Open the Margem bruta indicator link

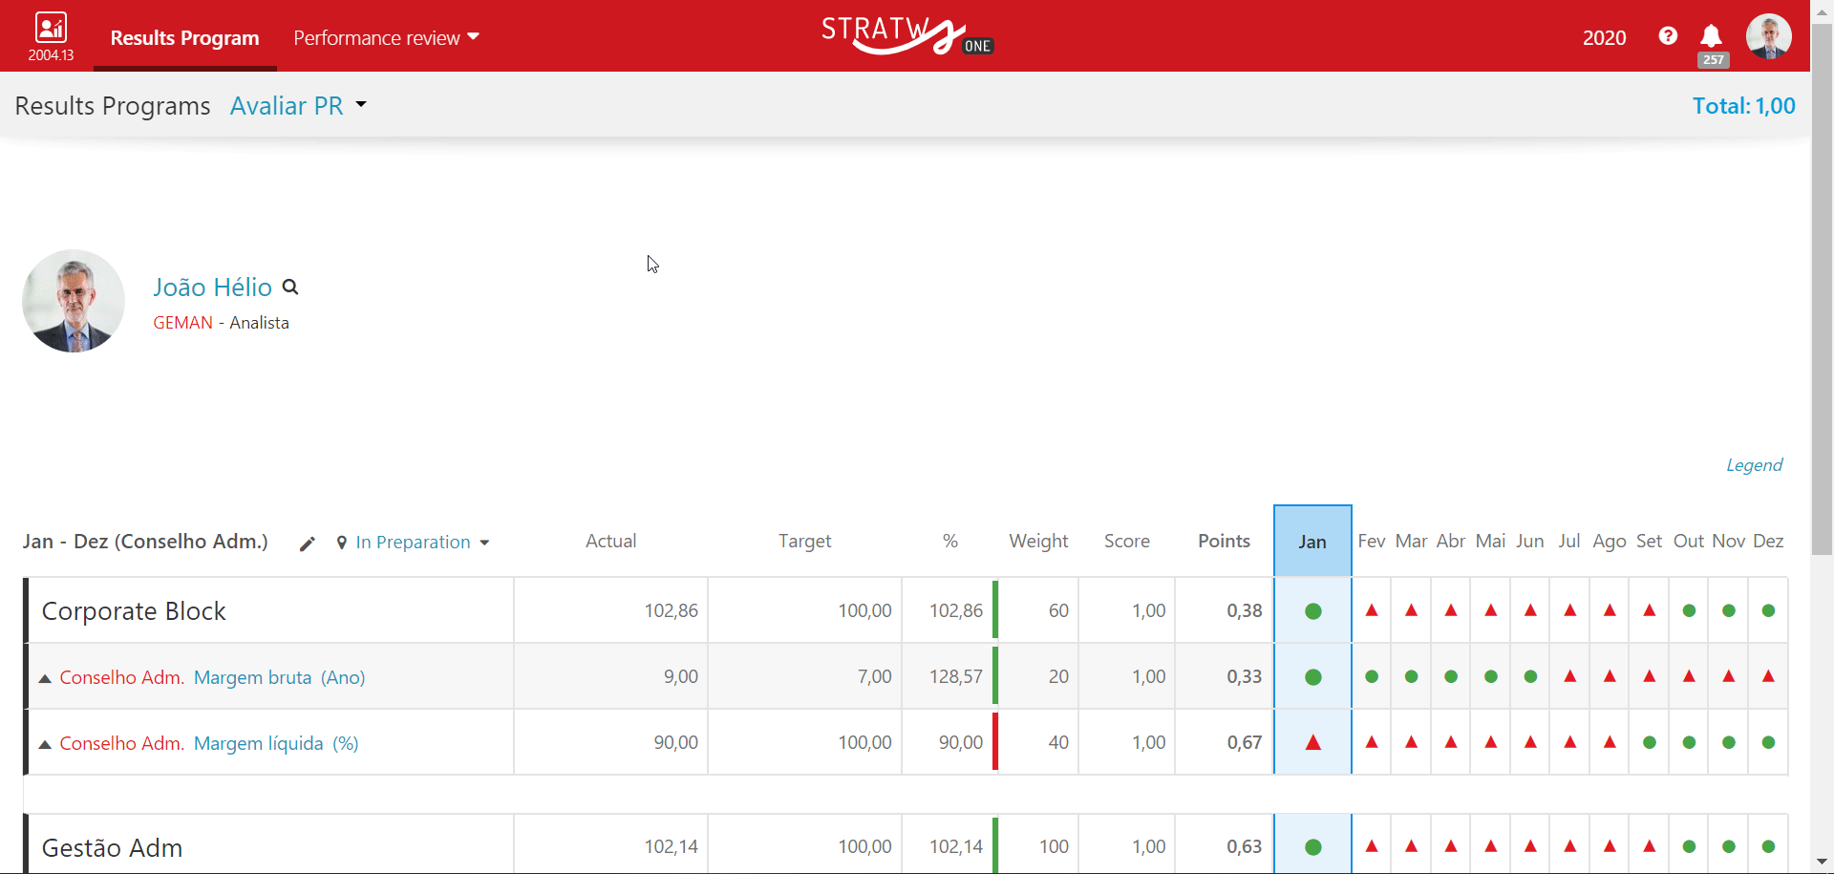pyautogui.click(x=252, y=677)
